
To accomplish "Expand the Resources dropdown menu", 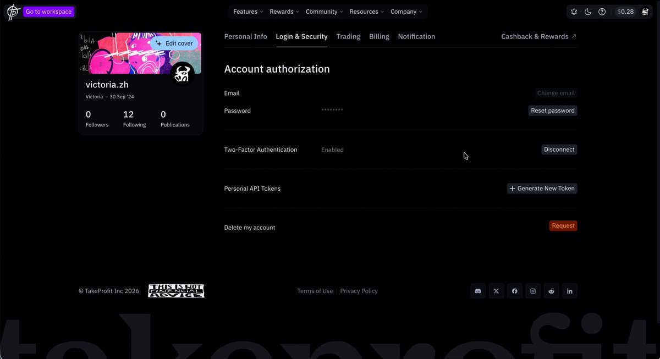I will click(367, 12).
